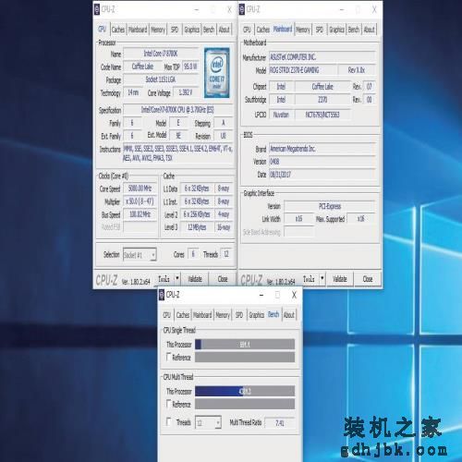462x462 pixels.
Task: Click the processor Name field
Action: click(161, 54)
